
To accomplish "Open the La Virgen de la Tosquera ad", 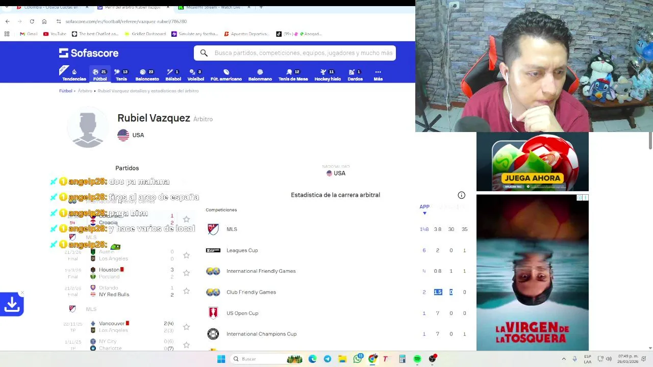I will pyautogui.click(x=532, y=272).
